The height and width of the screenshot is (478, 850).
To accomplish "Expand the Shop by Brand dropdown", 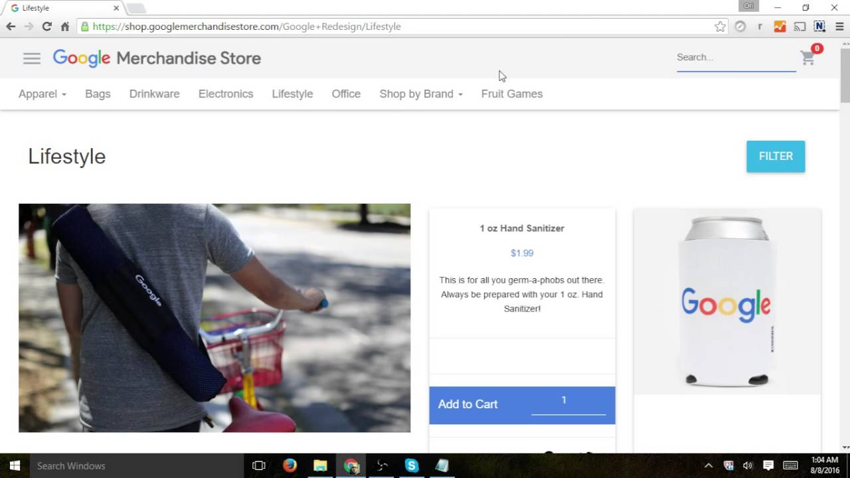I will click(421, 94).
